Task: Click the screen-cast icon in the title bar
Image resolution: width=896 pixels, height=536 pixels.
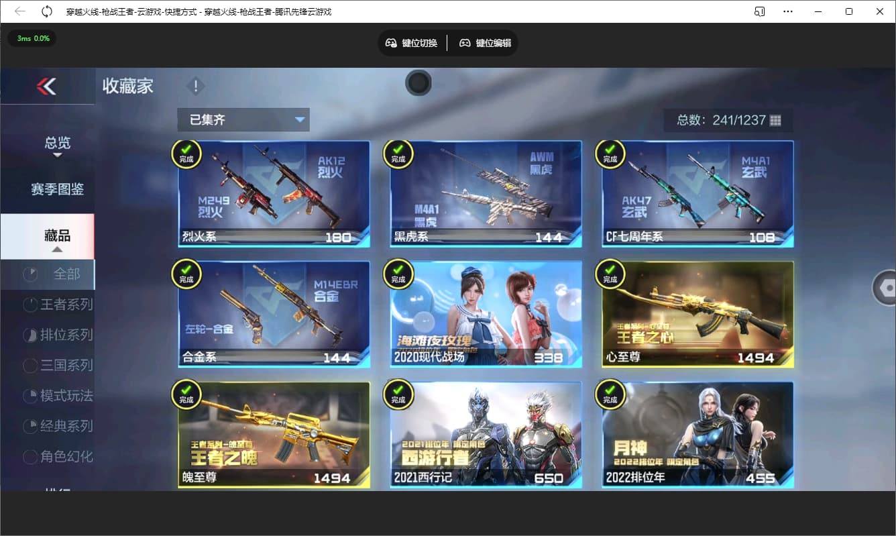Action: tap(760, 11)
